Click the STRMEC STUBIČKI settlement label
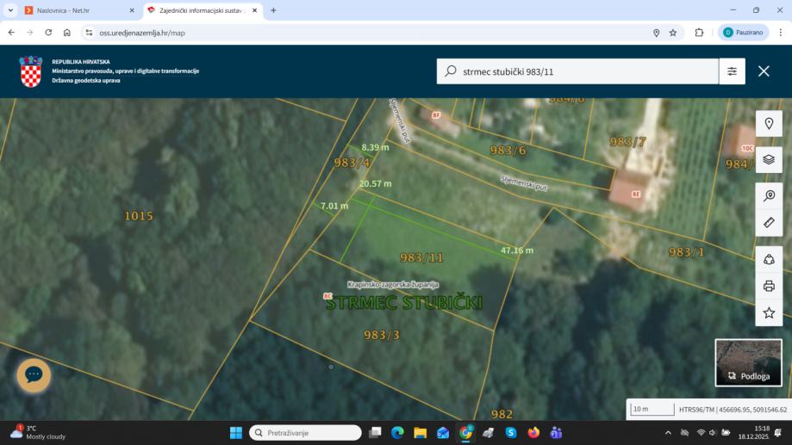792x445 pixels. pyautogui.click(x=404, y=303)
